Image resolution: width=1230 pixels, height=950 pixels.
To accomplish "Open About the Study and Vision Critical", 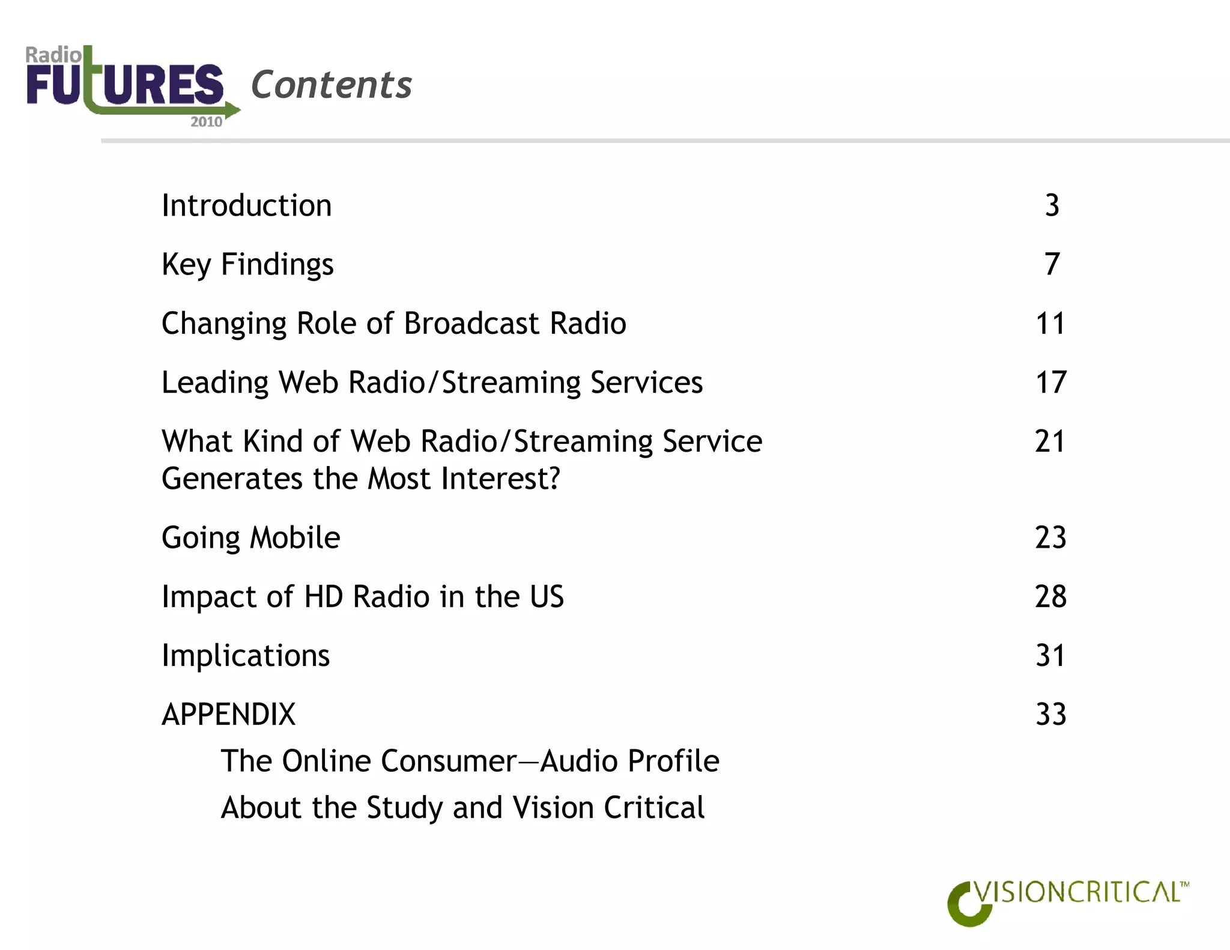I will [462, 808].
